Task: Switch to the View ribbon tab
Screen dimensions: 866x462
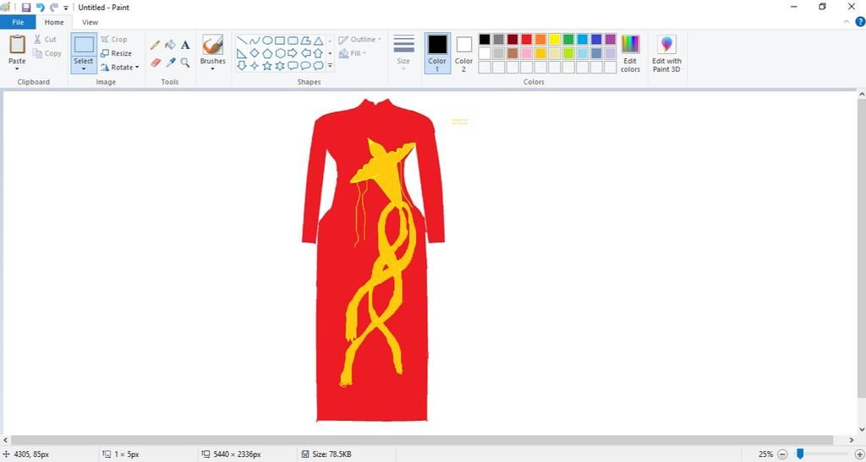Action: coord(90,22)
